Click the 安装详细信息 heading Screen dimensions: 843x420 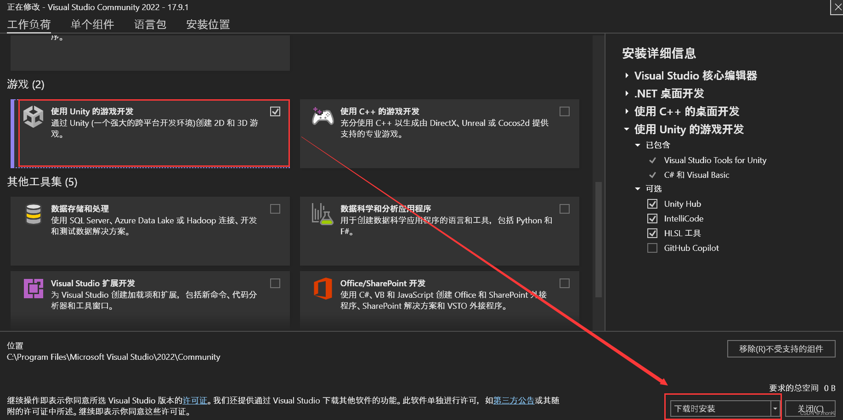[x=659, y=53]
